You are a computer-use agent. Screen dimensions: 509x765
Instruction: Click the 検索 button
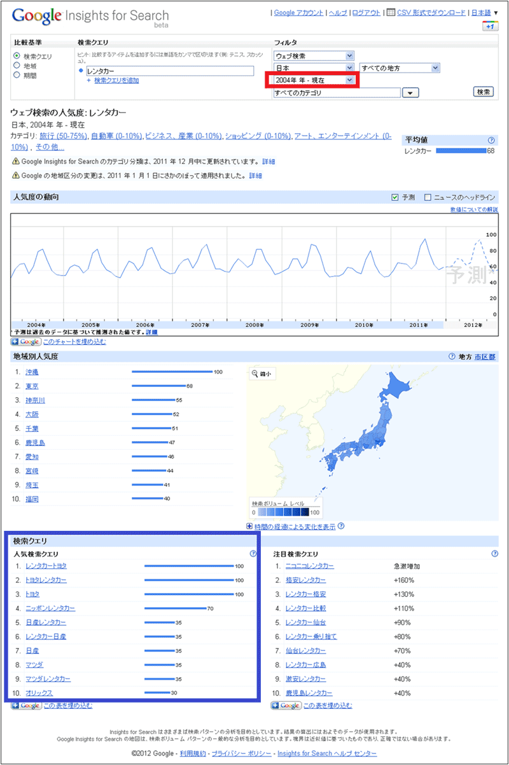[484, 92]
